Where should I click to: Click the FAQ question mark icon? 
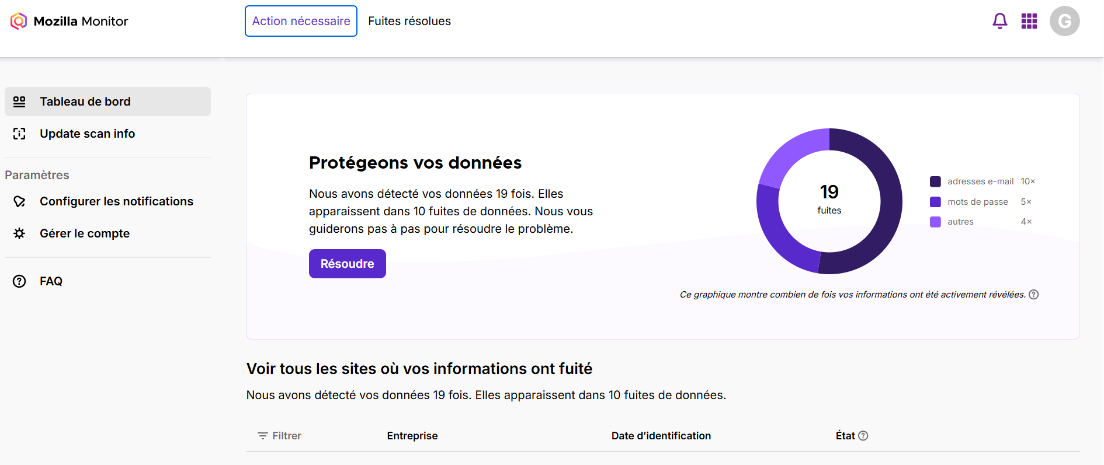(x=19, y=281)
